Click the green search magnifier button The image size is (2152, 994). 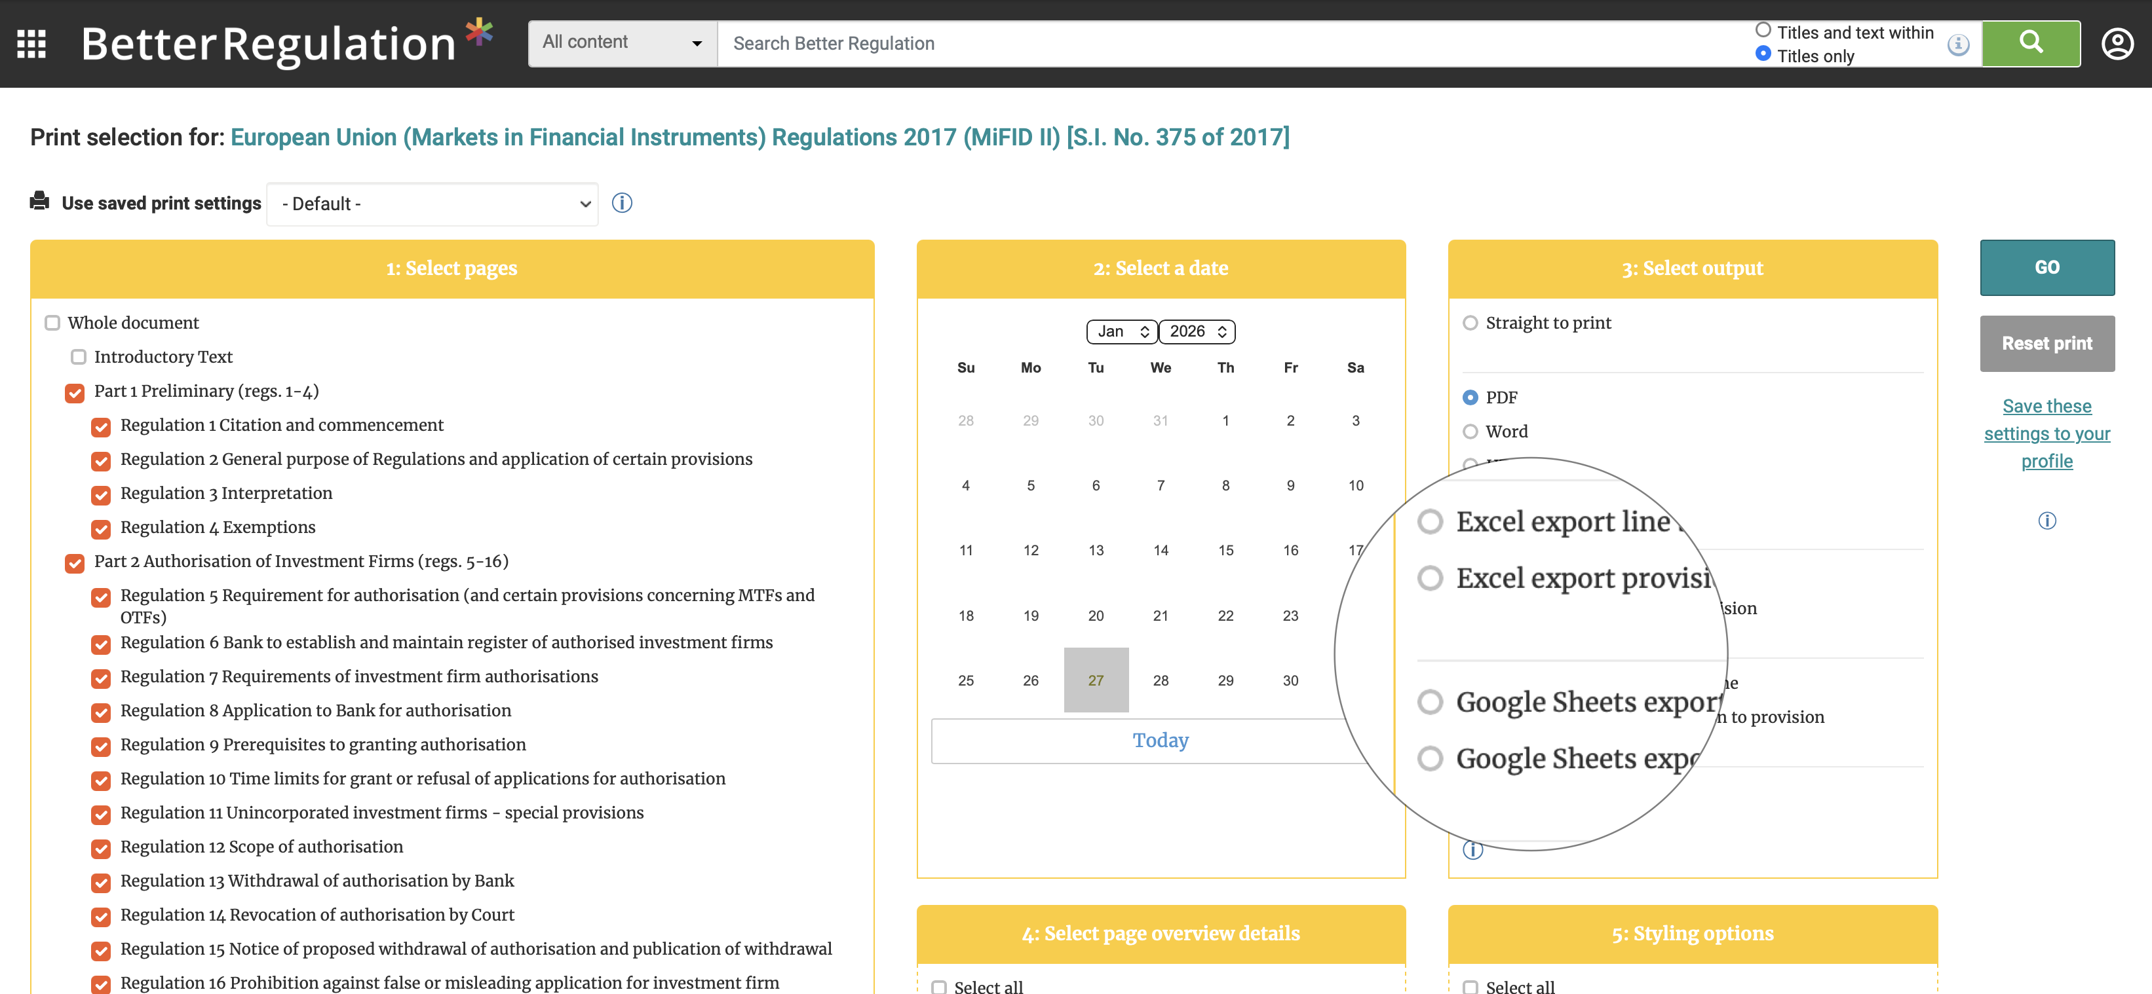(2030, 43)
